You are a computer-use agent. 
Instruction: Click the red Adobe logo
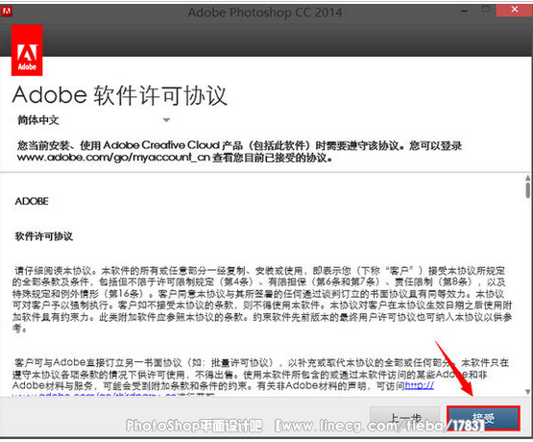pos(27,50)
